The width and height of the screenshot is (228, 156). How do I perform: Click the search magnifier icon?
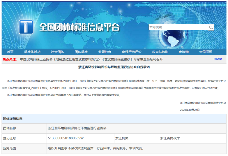tap(211, 27)
